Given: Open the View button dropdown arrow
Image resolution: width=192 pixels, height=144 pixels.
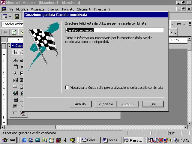Looking at the screenshot, I should [10, 16].
